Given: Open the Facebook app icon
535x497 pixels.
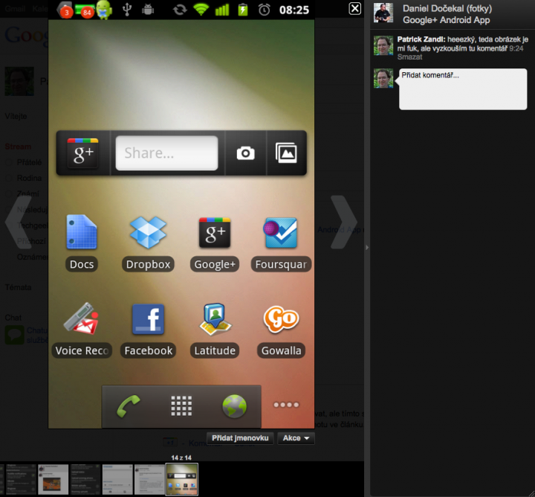Looking at the screenshot, I should point(148,319).
